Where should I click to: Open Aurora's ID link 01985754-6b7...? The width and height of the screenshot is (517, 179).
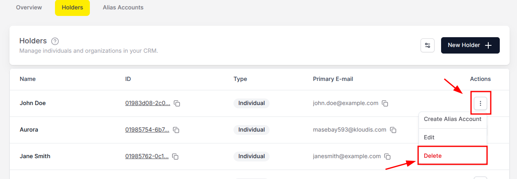point(147,130)
